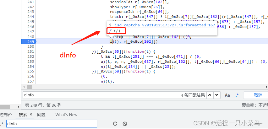The image size is (268, 129).
Task: Open the 问题 issues tab
Action: (41, 115)
